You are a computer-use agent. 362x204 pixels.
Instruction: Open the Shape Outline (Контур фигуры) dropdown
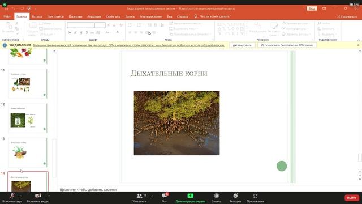pyautogui.click(x=295, y=29)
